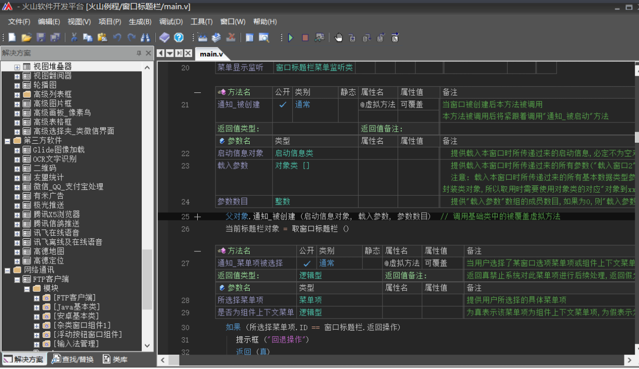Click the Cut scissors icon
This screenshot has width=639, height=369.
pos(74,37)
